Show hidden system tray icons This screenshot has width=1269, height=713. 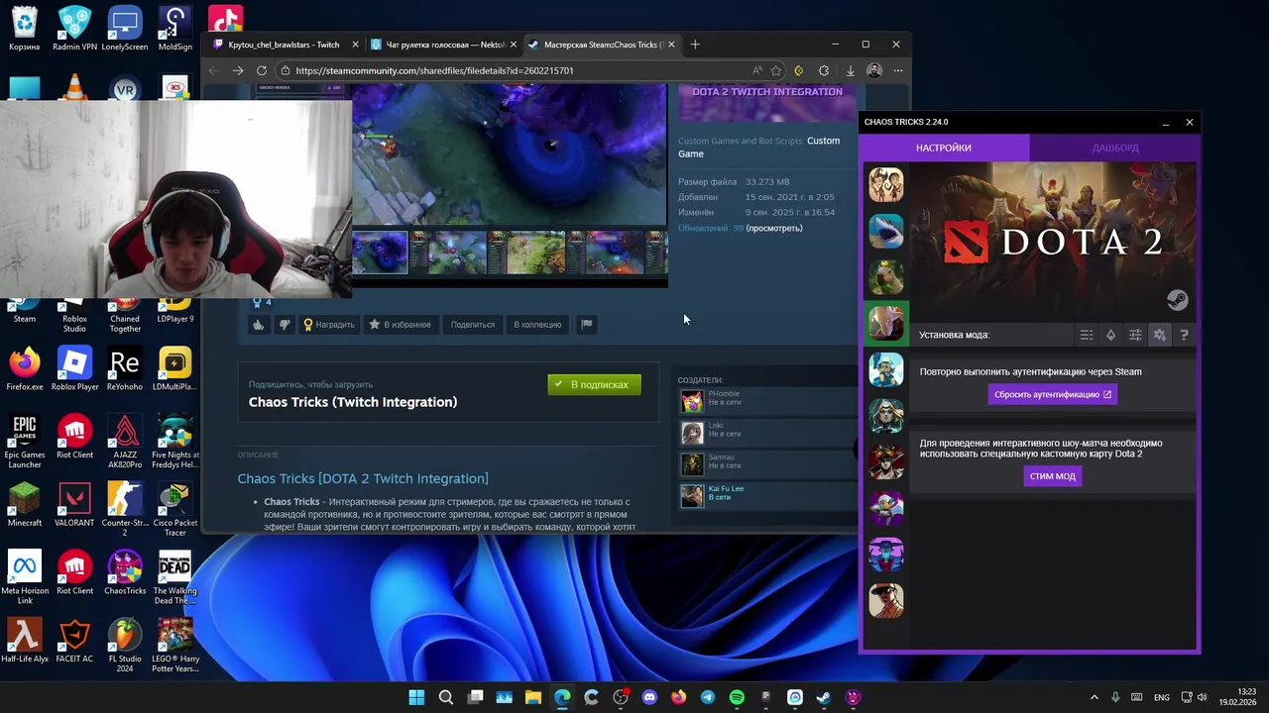(1095, 697)
